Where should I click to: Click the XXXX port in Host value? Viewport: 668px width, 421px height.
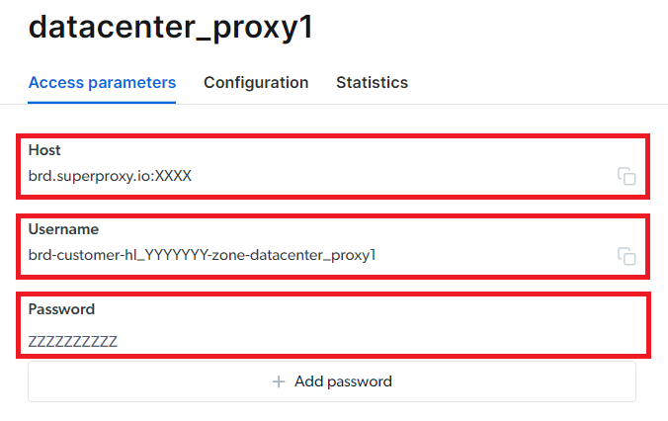pyautogui.click(x=173, y=176)
